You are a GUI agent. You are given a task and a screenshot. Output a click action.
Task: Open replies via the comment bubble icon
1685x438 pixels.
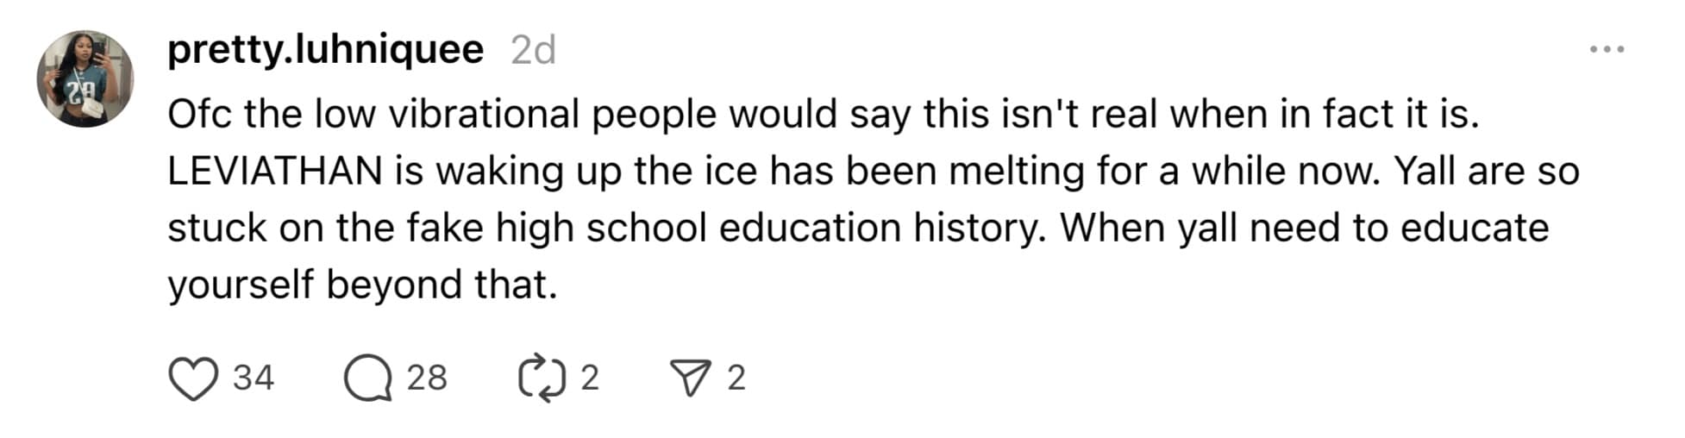tap(368, 379)
